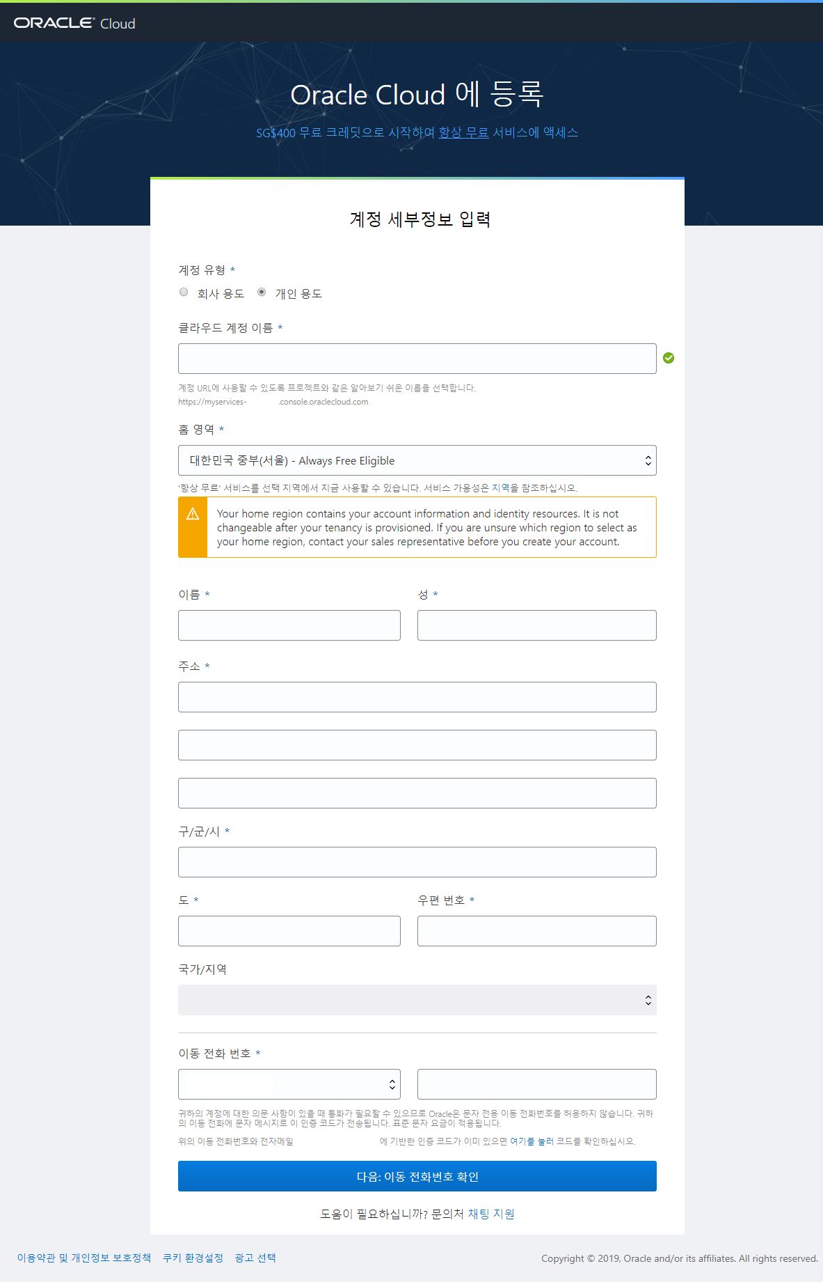
Task: Click the 여기를 눌러 link
Action: coord(532,1141)
